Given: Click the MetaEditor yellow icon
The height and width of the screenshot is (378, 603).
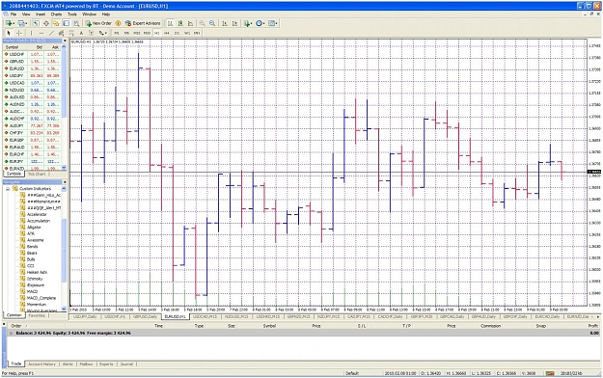Looking at the screenshot, I should pos(118,23).
